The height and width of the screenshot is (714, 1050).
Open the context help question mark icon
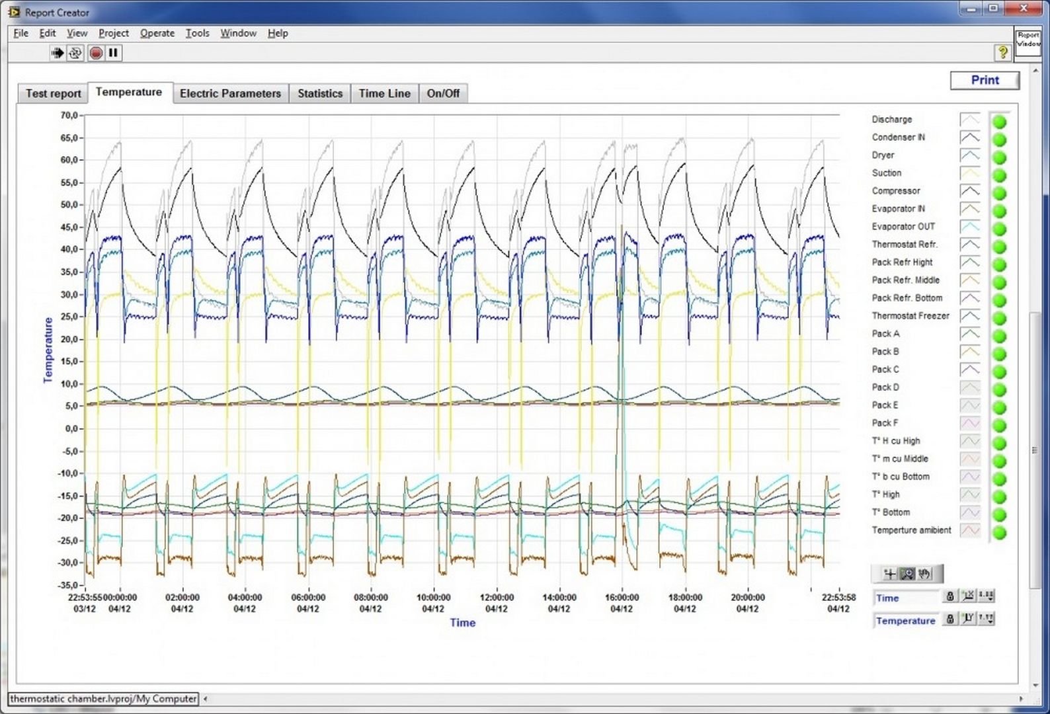1002,52
